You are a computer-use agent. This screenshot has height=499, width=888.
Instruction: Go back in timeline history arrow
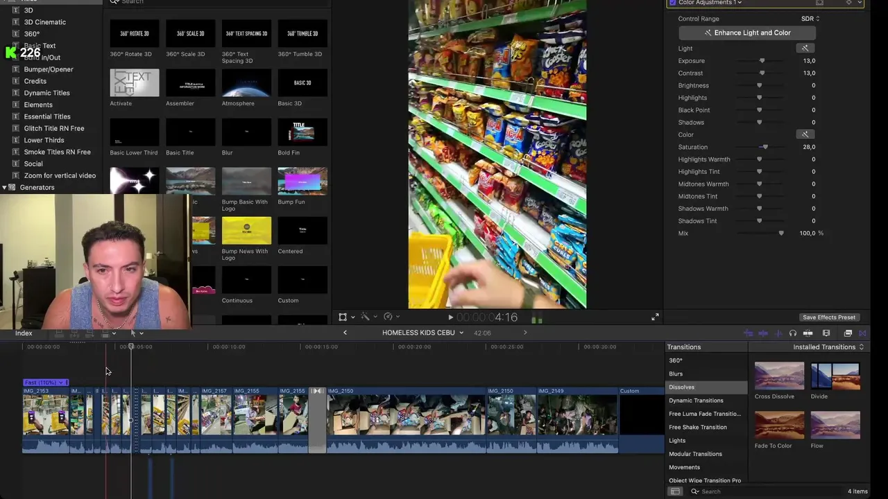coord(345,333)
